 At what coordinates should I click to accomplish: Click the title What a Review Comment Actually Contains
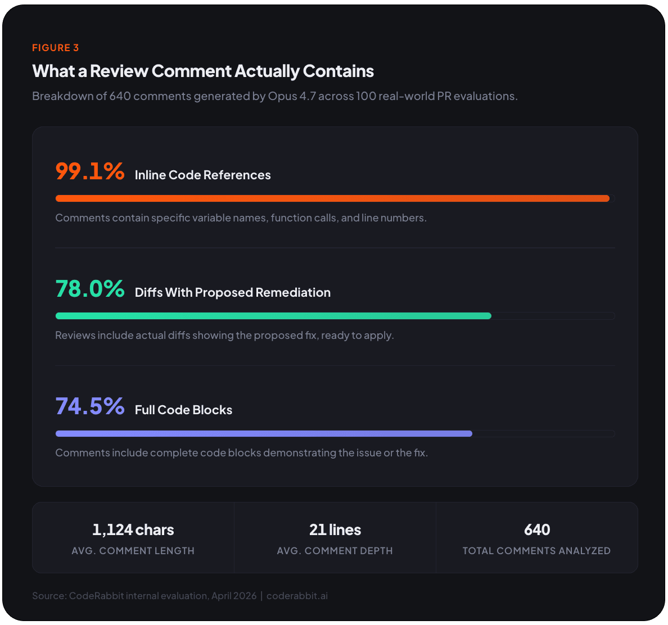(x=203, y=71)
